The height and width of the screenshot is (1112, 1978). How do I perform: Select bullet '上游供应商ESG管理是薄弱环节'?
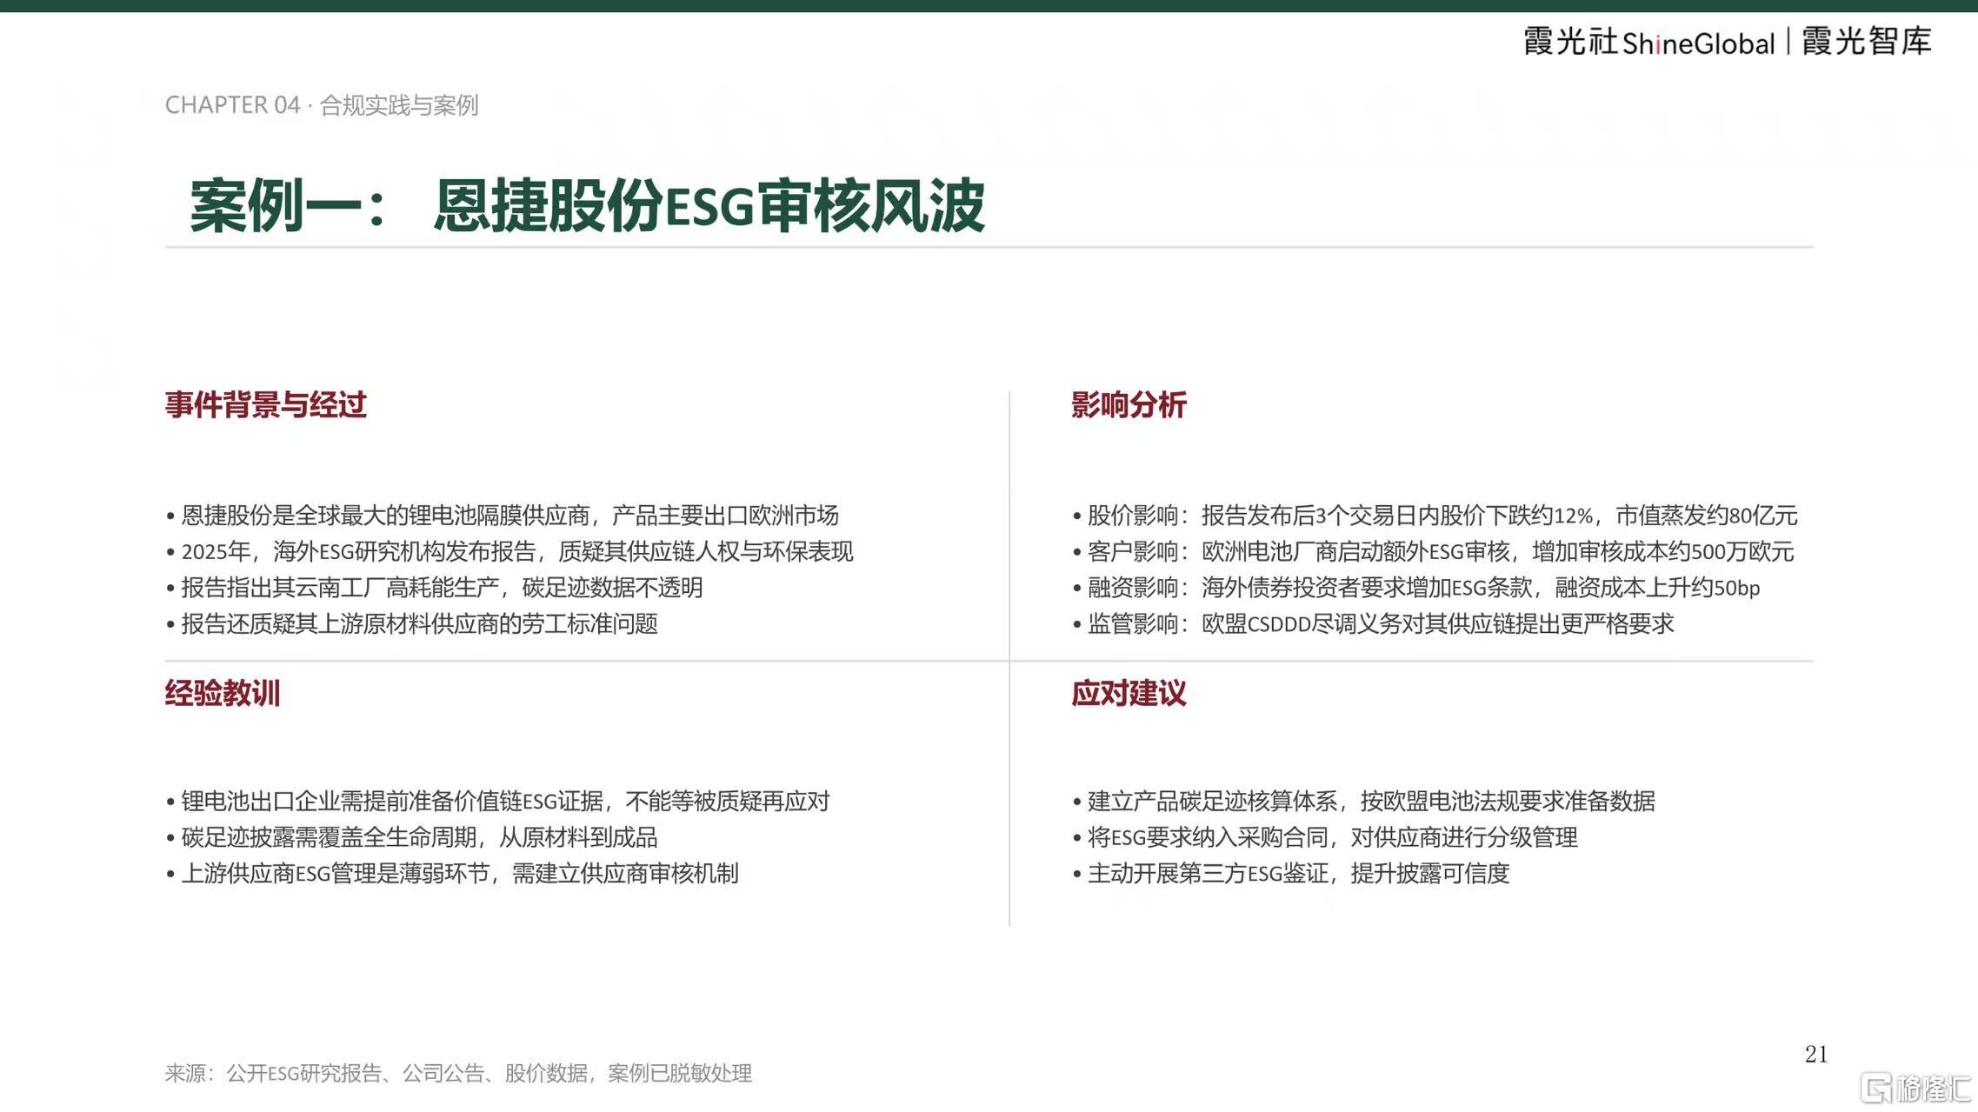point(452,873)
